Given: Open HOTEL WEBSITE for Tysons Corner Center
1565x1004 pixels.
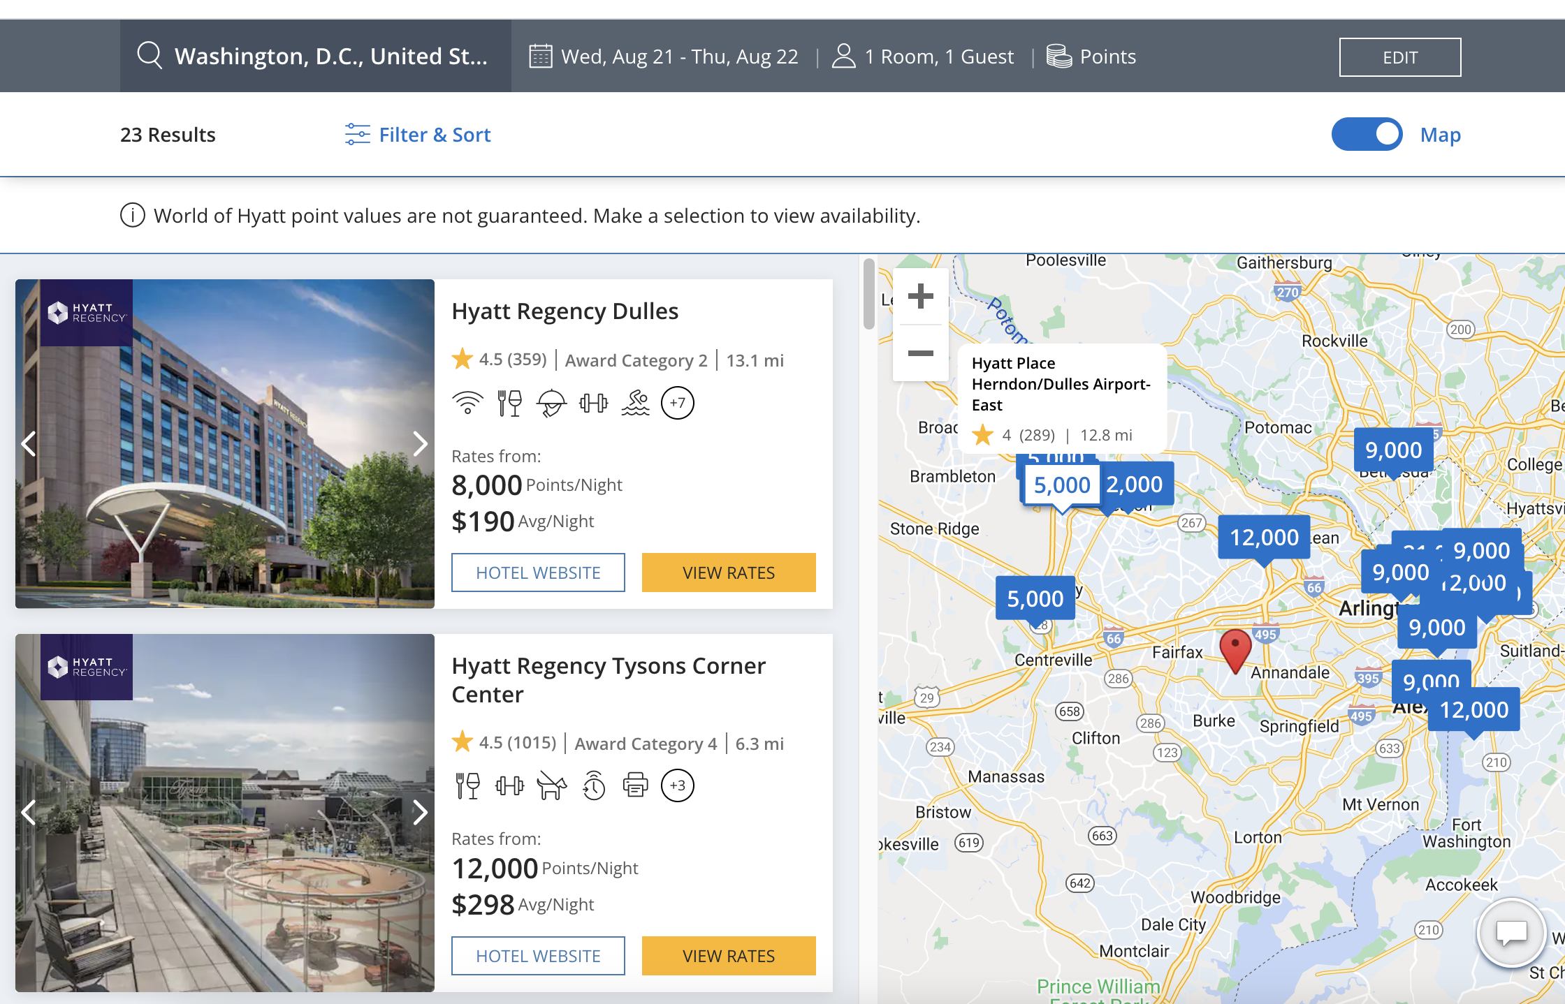Looking at the screenshot, I should point(538,956).
